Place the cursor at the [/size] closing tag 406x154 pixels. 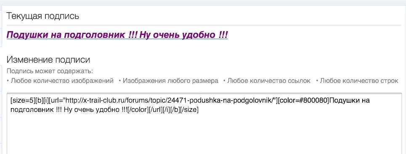(x=189, y=110)
